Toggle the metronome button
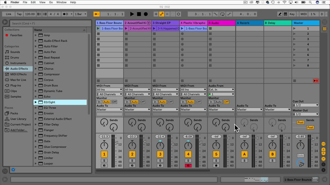 [x=65, y=14]
